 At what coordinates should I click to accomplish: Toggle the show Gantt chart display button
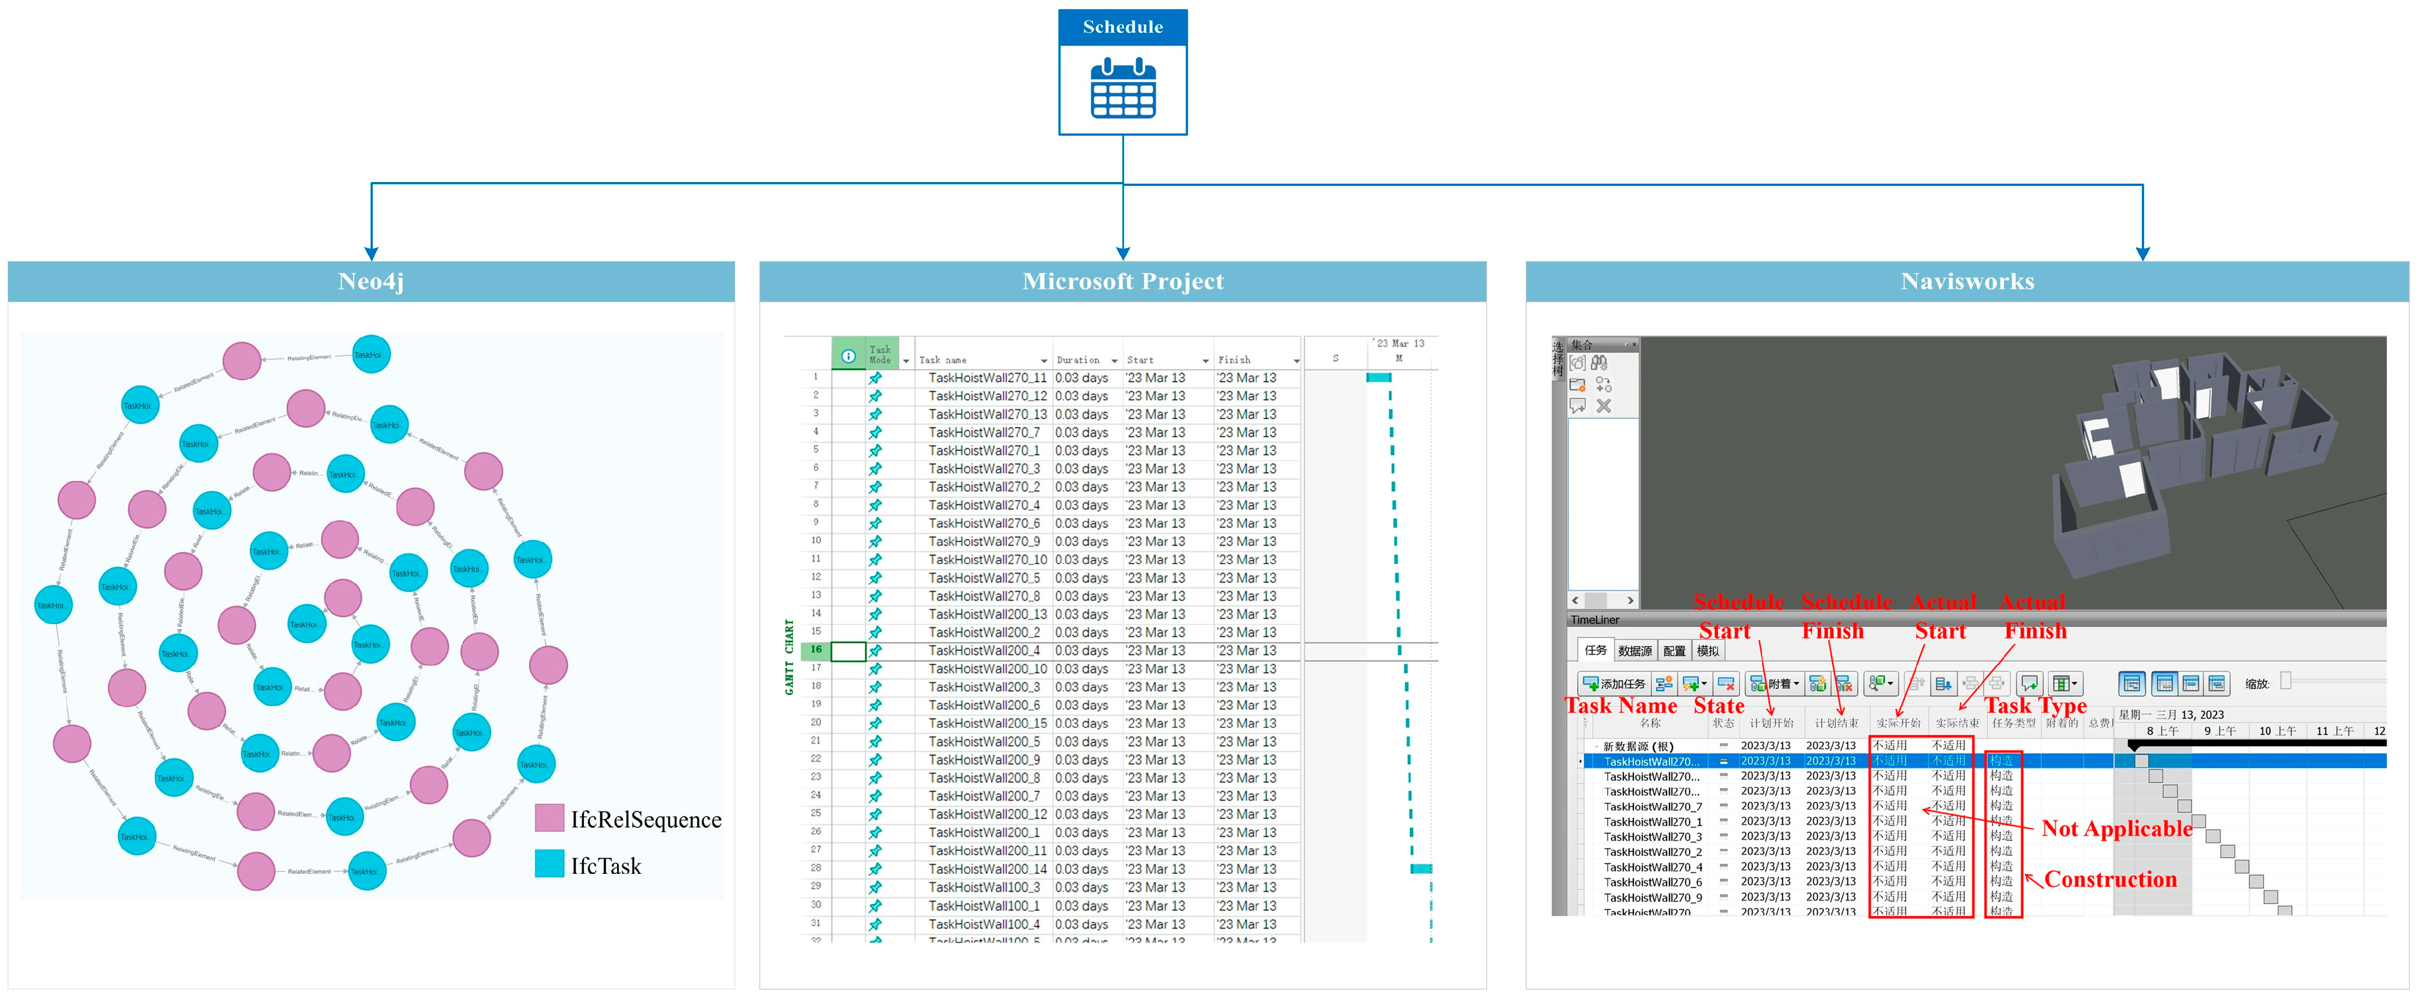(2132, 683)
